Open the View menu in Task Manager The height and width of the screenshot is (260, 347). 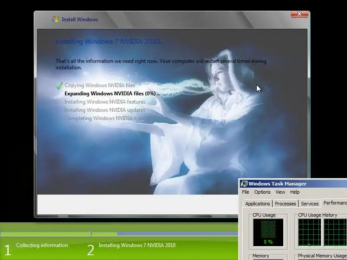coord(280,192)
